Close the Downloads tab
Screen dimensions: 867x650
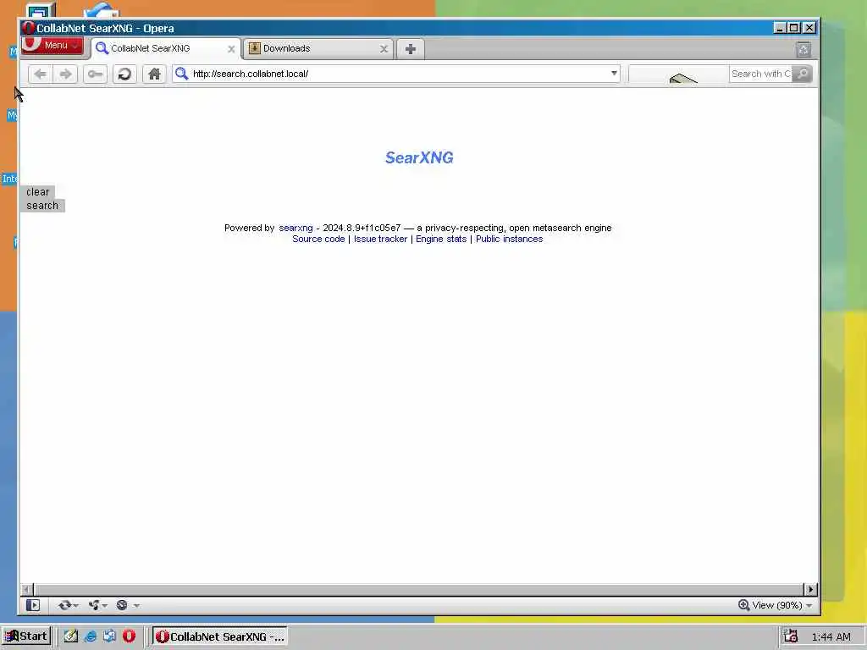point(384,49)
